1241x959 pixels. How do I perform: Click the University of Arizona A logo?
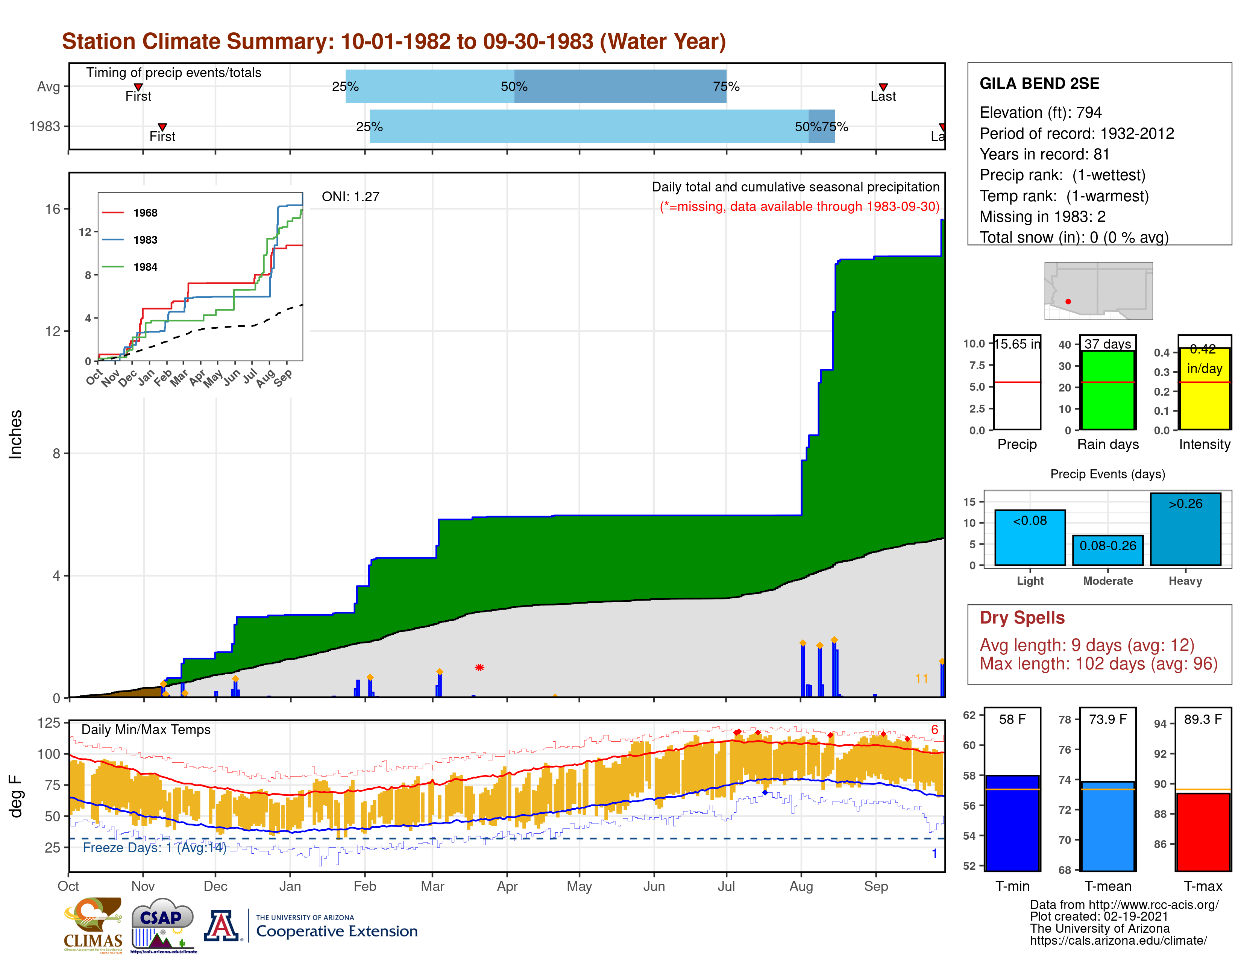(x=221, y=926)
